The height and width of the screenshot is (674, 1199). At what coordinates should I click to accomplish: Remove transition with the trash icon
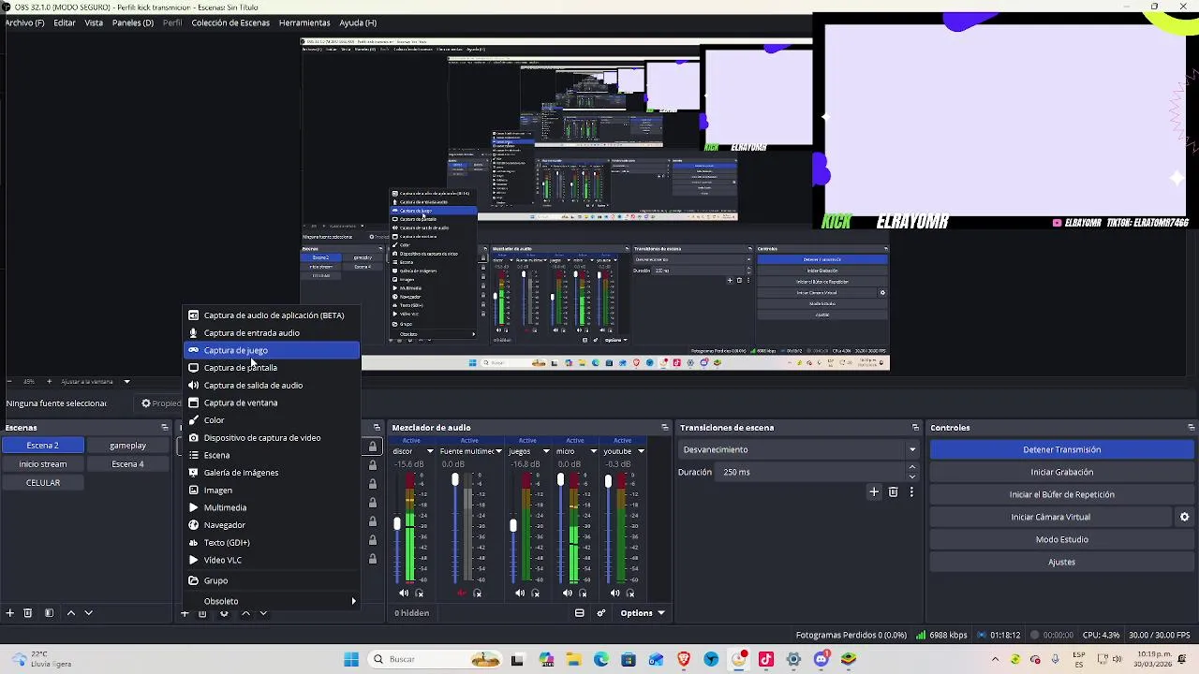[x=893, y=491]
